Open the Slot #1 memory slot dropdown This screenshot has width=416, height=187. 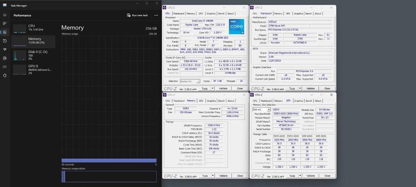[262, 110]
